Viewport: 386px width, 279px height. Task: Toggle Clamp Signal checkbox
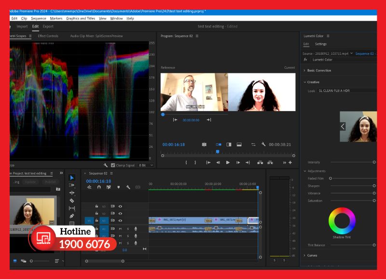[113, 165]
